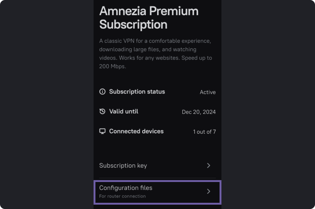Select the Connected devices label
This screenshot has height=209, width=315.
(x=136, y=131)
